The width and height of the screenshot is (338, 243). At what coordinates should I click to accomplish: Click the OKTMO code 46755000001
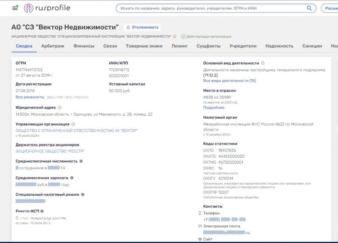click(231, 162)
